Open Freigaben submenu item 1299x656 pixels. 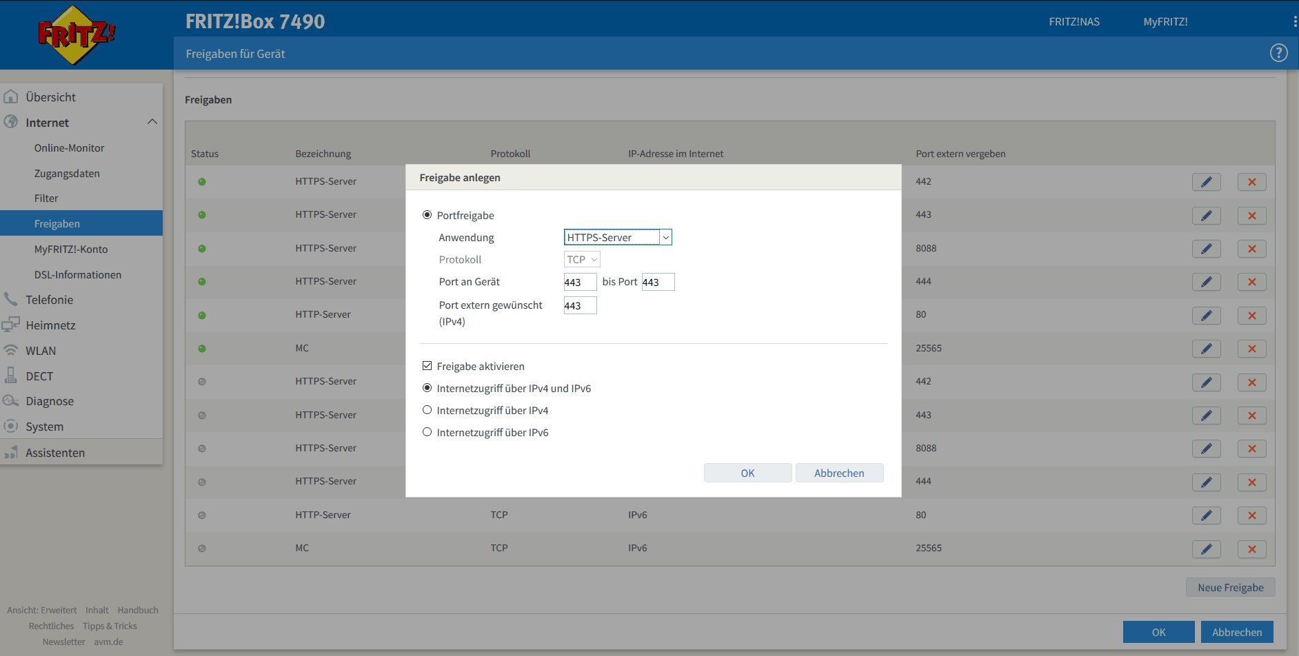pos(81,223)
